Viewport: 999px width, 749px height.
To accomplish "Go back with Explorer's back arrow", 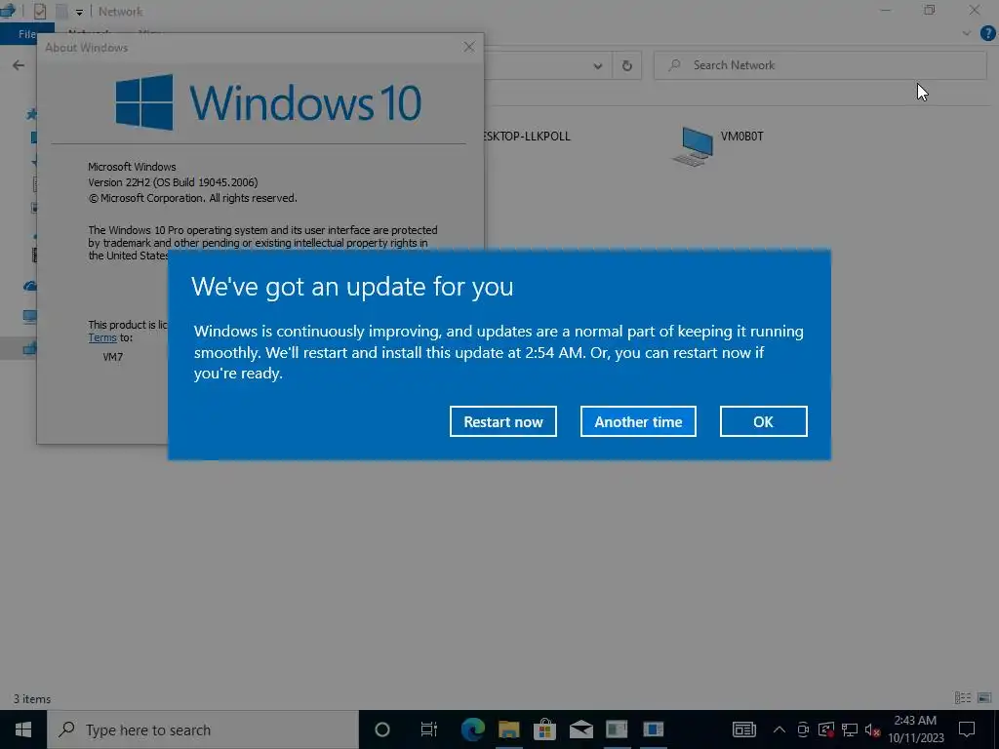I will pyautogui.click(x=19, y=65).
